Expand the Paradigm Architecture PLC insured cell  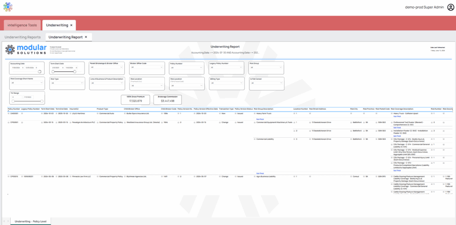point(70,123)
